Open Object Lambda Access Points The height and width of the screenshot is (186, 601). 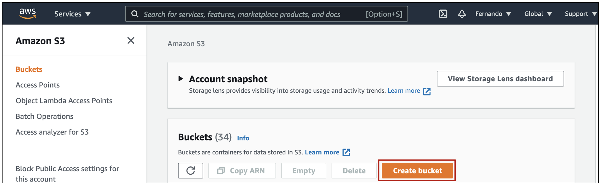[x=64, y=101]
